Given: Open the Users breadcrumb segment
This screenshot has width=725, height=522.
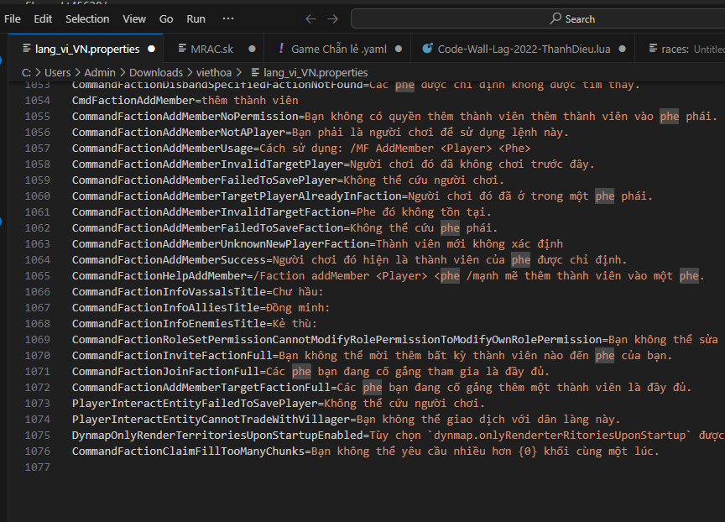Looking at the screenshot, I should tap(59, 73).
